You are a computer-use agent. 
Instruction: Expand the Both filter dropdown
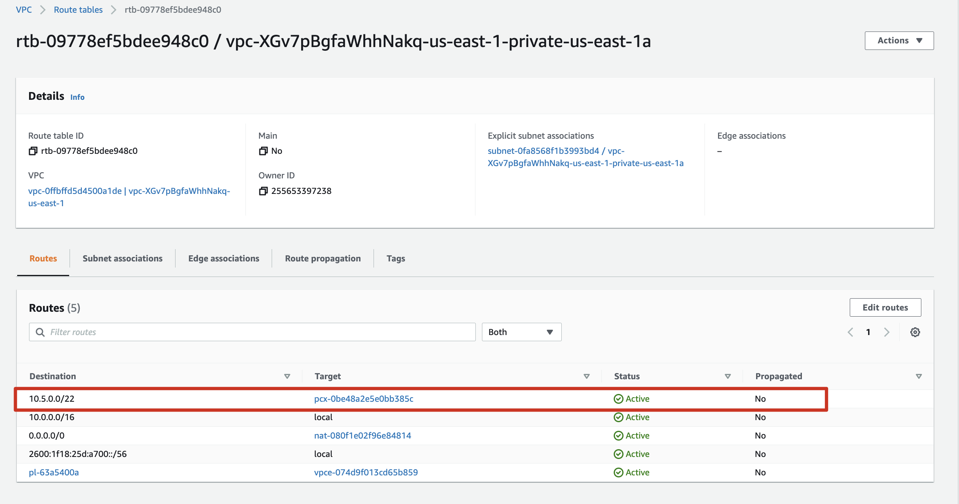522,332
